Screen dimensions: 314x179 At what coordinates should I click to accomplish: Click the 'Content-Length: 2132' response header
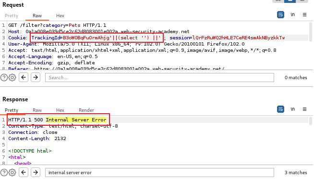37,139
